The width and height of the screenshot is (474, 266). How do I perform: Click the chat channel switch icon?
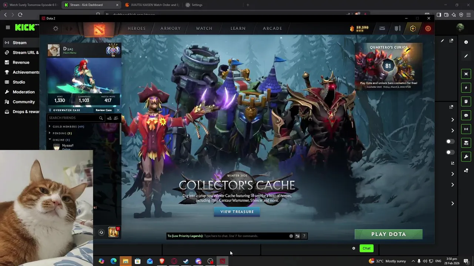point(297,236)
